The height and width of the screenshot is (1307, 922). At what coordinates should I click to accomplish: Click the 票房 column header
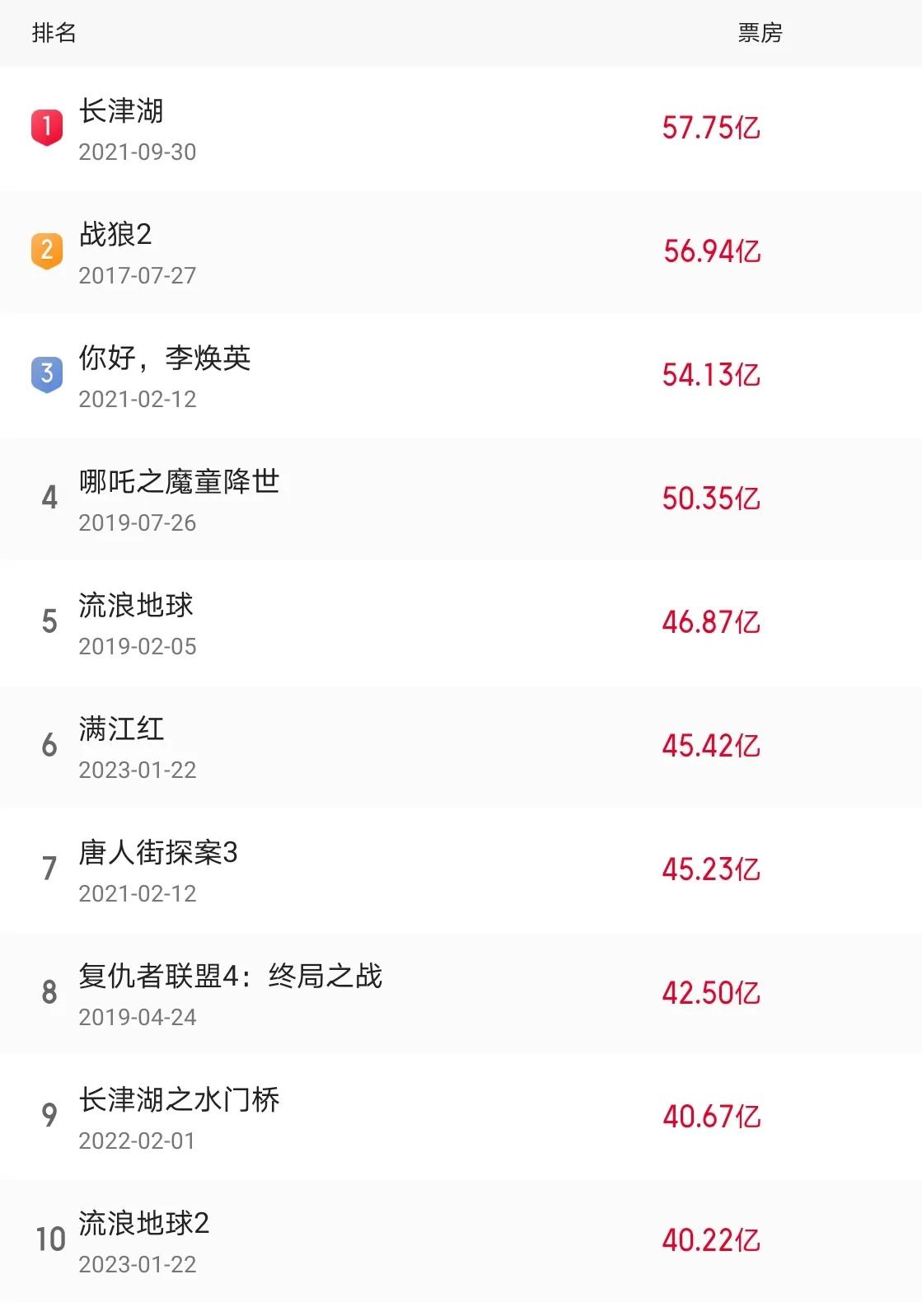[x=760, y=33]
